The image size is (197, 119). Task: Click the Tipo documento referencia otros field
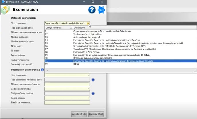[x=67, y=80]
